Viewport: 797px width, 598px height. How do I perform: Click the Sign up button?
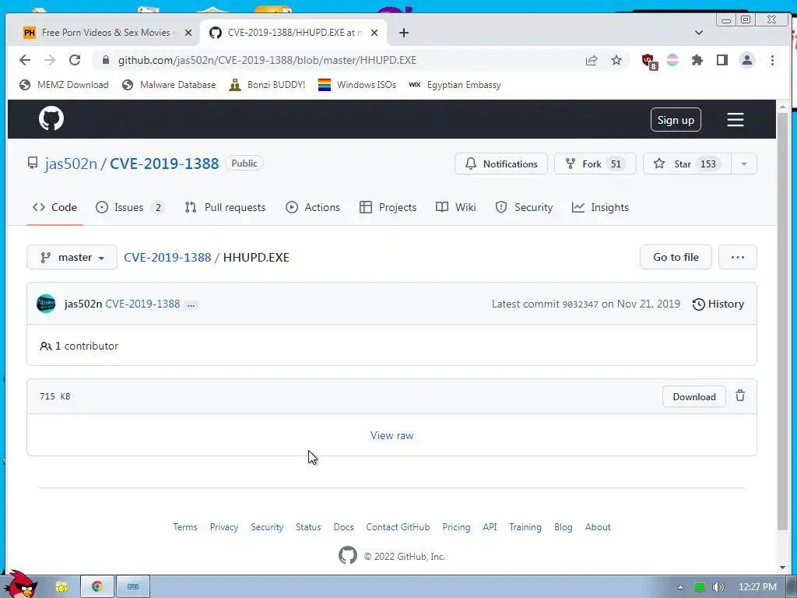click(x=676, y=120)
